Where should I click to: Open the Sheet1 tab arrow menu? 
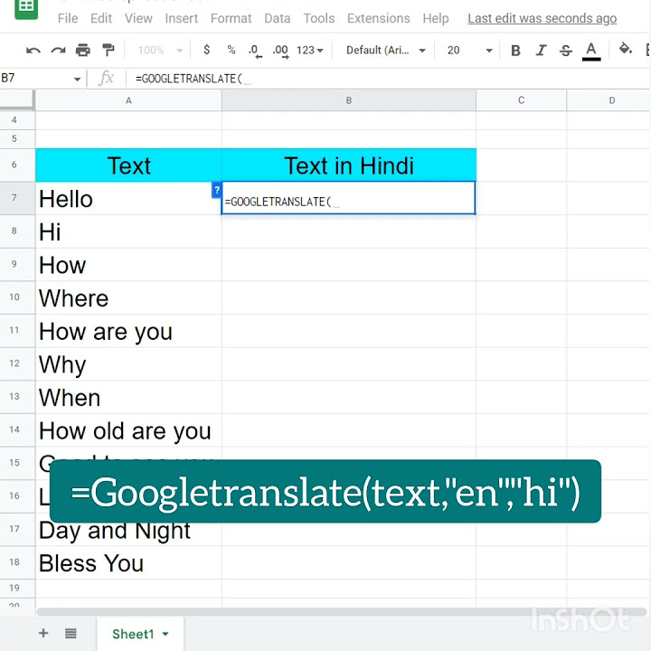(x=165, y=634)
